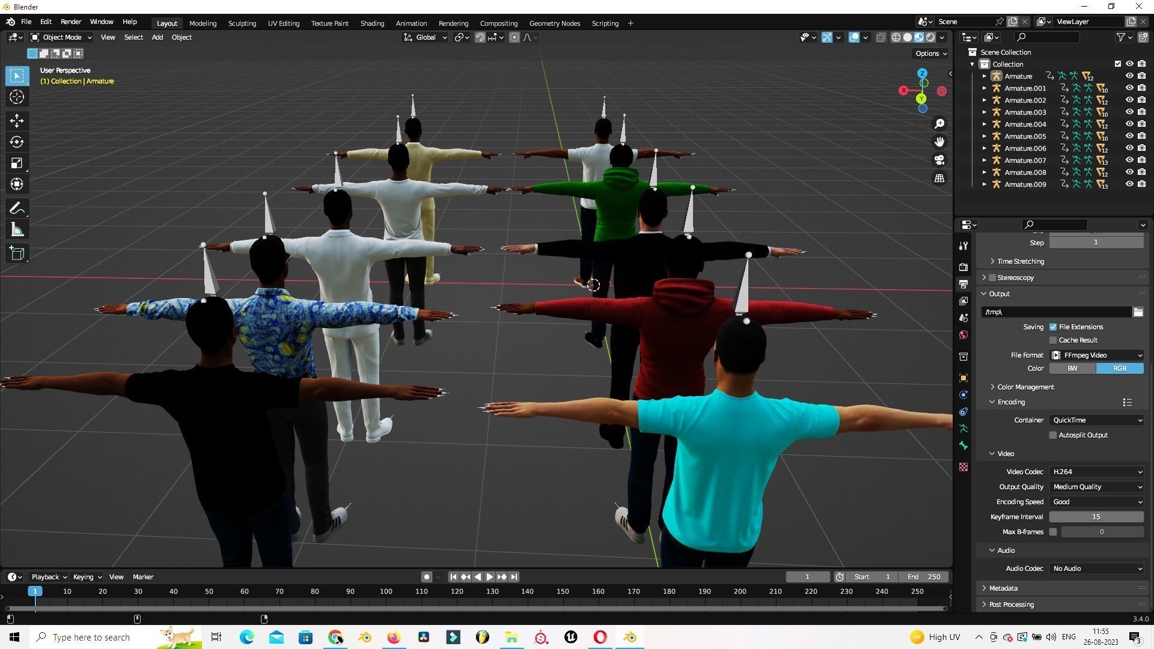Select the RGB color mode button
Viewport: 1154px width, 649px height.
[1120, 368]
